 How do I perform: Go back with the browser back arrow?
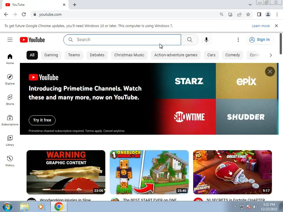pos(6,14)
